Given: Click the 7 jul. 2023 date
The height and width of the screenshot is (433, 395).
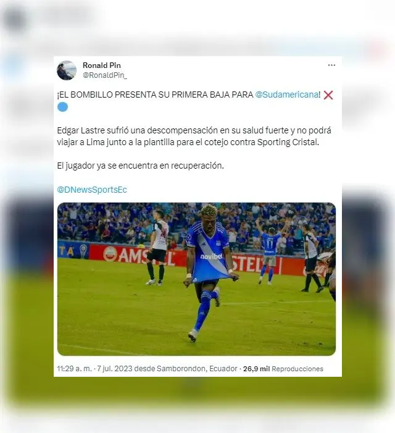Looking at the screenshot, I should tap(115, 369).
